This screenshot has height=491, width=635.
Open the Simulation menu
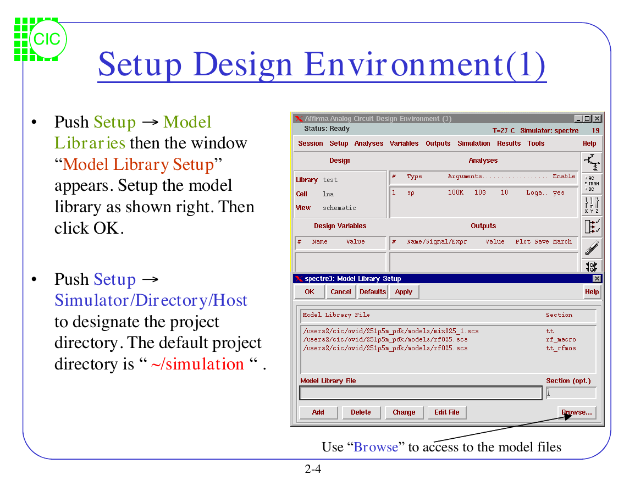(474, 144)
